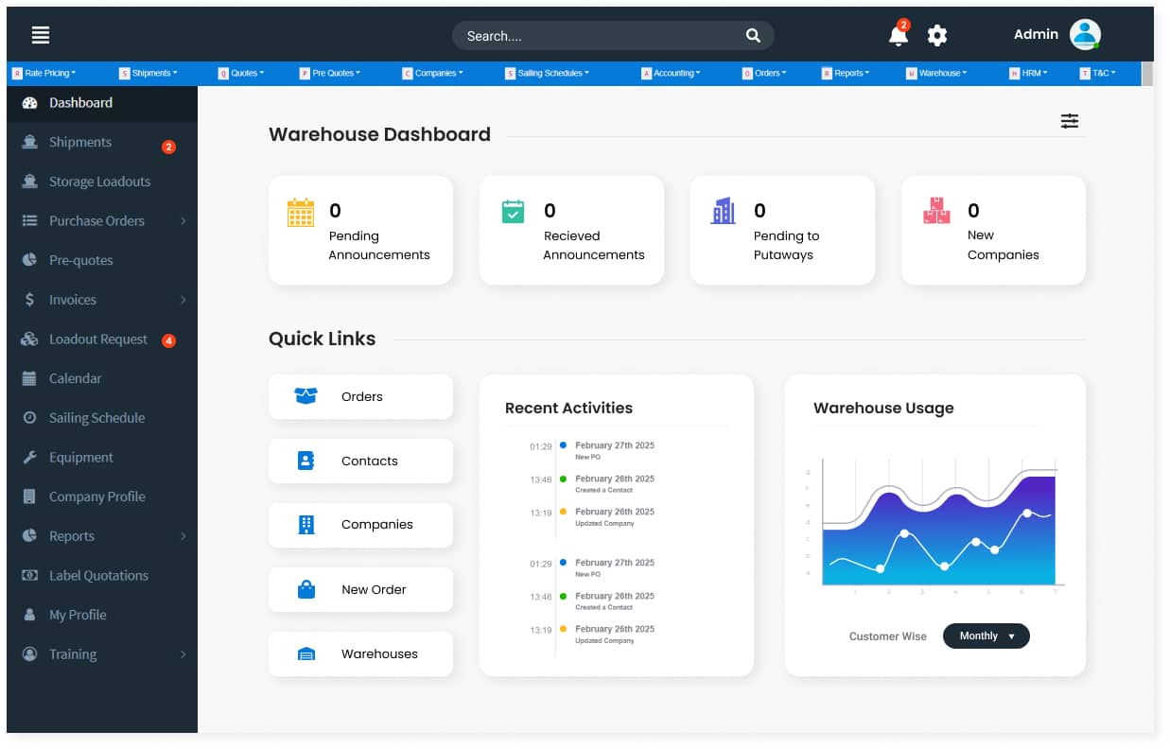
Task: Click the Pending Announcements calendar icon
Action: tap(300, 213)
